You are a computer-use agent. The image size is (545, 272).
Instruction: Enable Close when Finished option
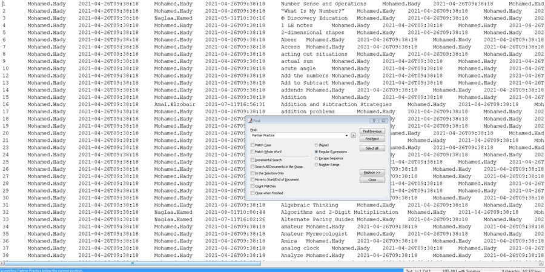[253, 193]
